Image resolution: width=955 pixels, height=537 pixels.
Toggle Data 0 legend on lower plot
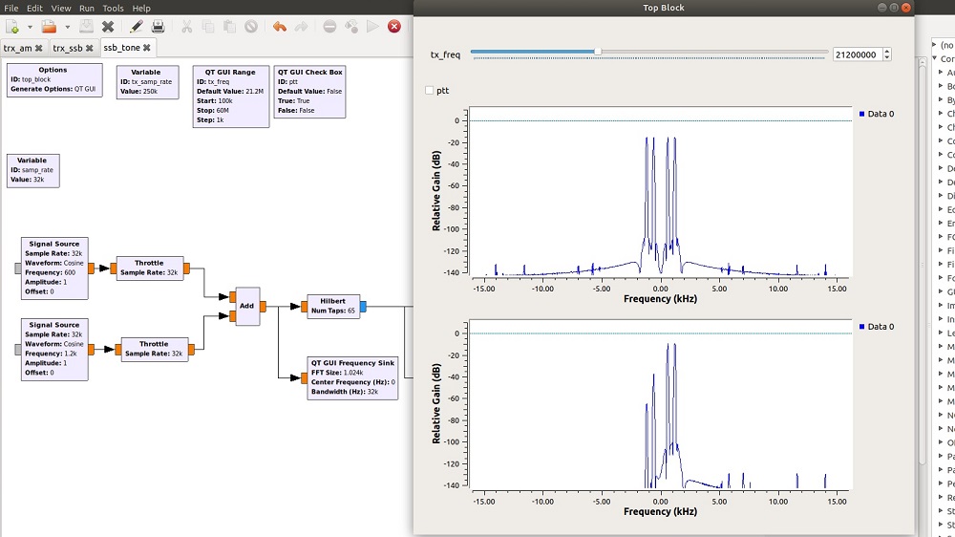pyautogui.click(x=877, y=327)
